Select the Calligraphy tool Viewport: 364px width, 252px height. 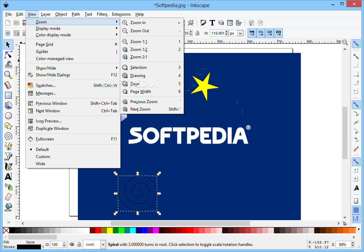pyautogui.click(x=8, y=167)
